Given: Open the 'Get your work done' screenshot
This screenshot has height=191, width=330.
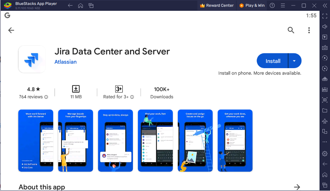Looking at the screenshot, I should pyautogui.click(x=235, y=141).
